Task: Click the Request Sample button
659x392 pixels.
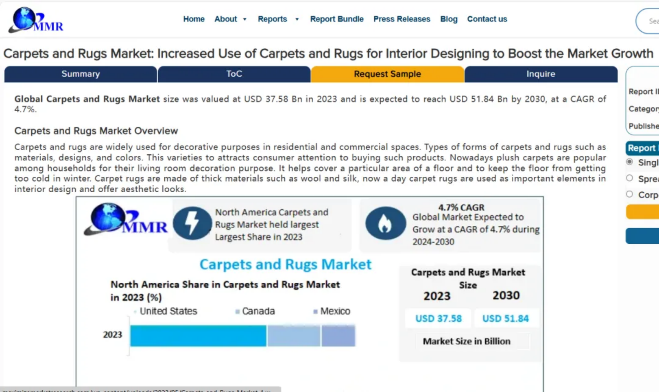Action: click(387, 74)
